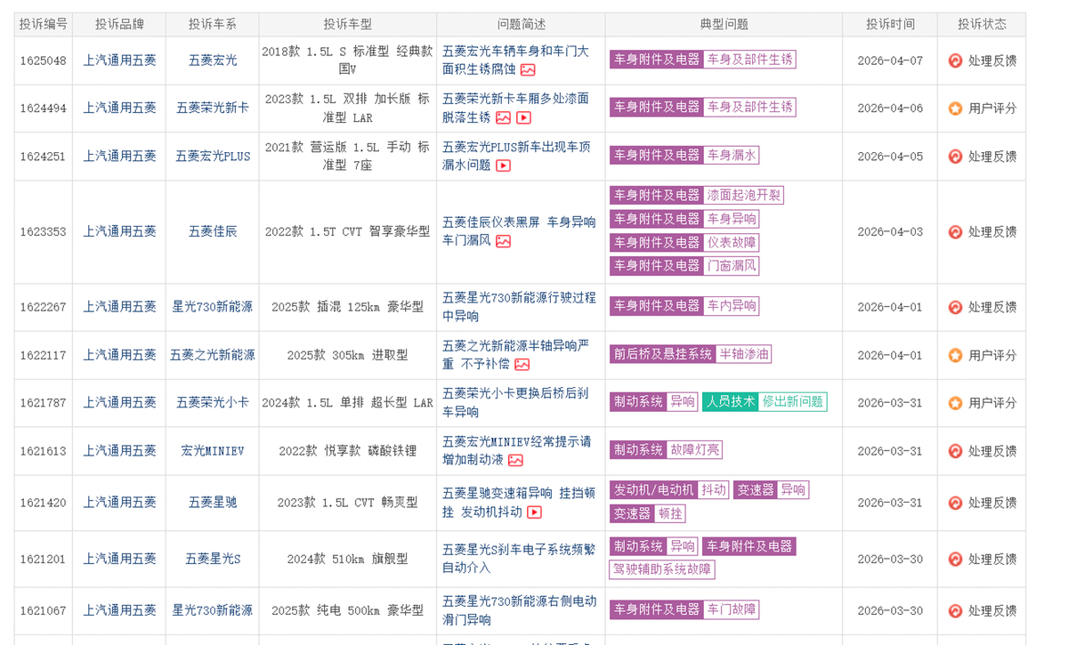Open complaint 五菱荣光小卡更换后桥后刹车异响
Screen dimensions: 1068x645
[x=516, y=403]
